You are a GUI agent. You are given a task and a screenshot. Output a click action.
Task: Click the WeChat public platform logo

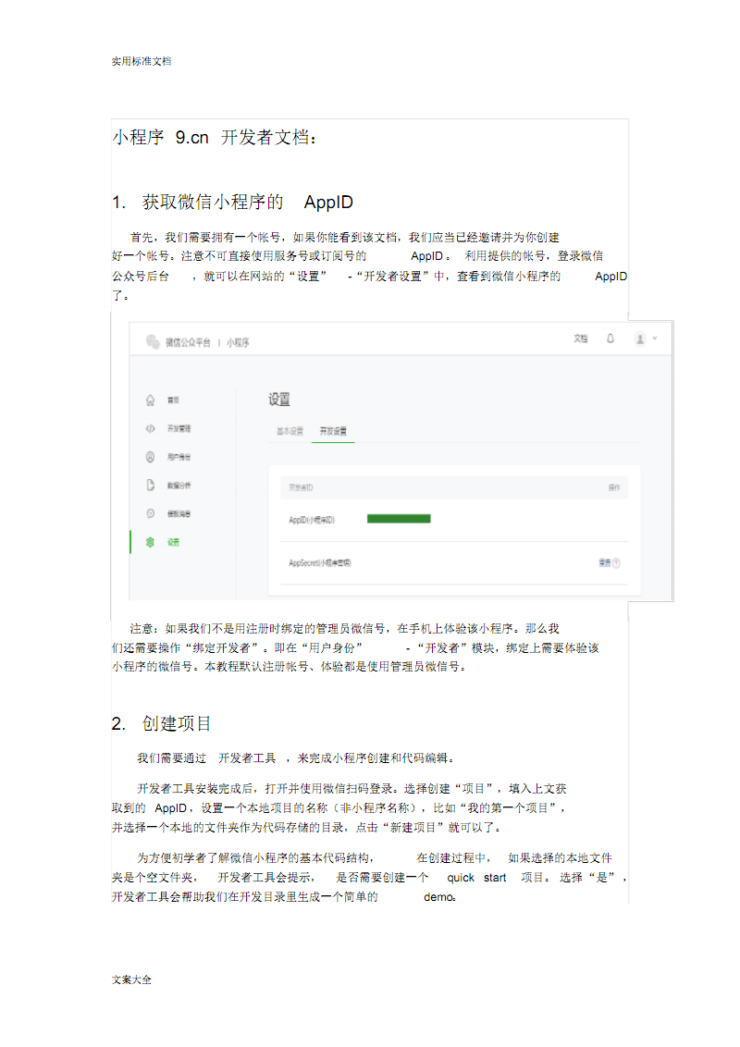153,341
